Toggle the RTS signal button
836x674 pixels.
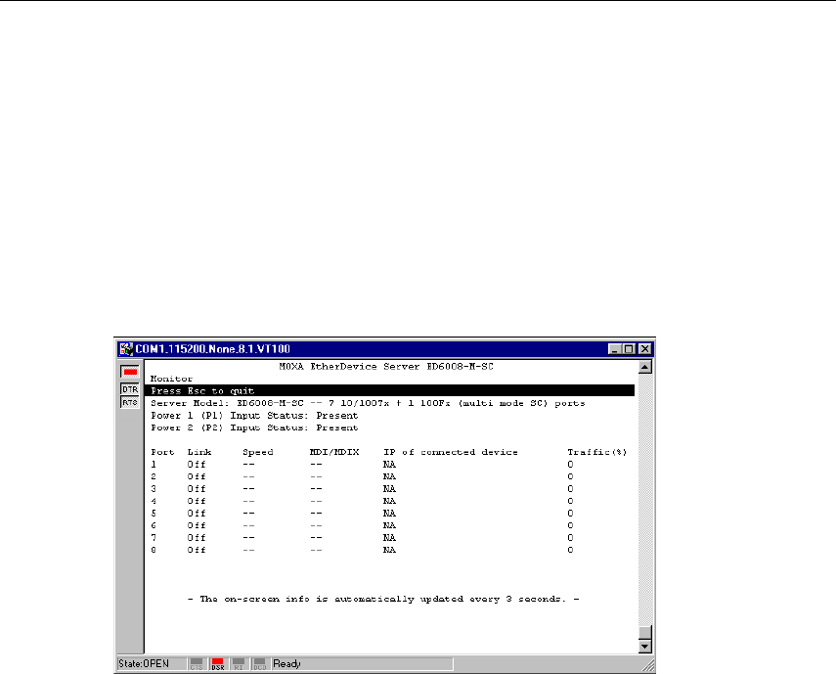coord(130,403)
